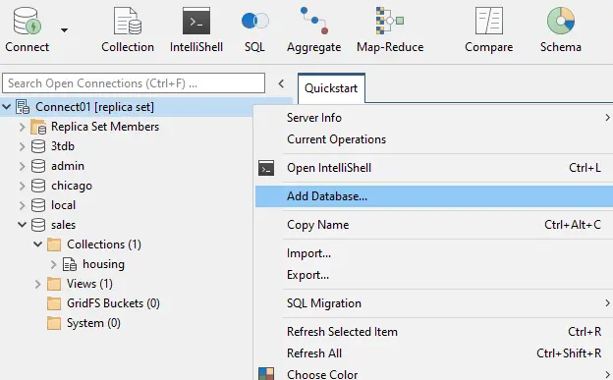Expand the Views (1) folder
This screenshot has height=380, width=613.
click(38, 284)
